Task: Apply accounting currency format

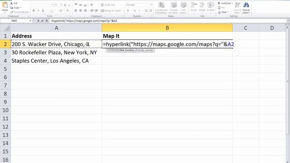Action: point(128,11)
